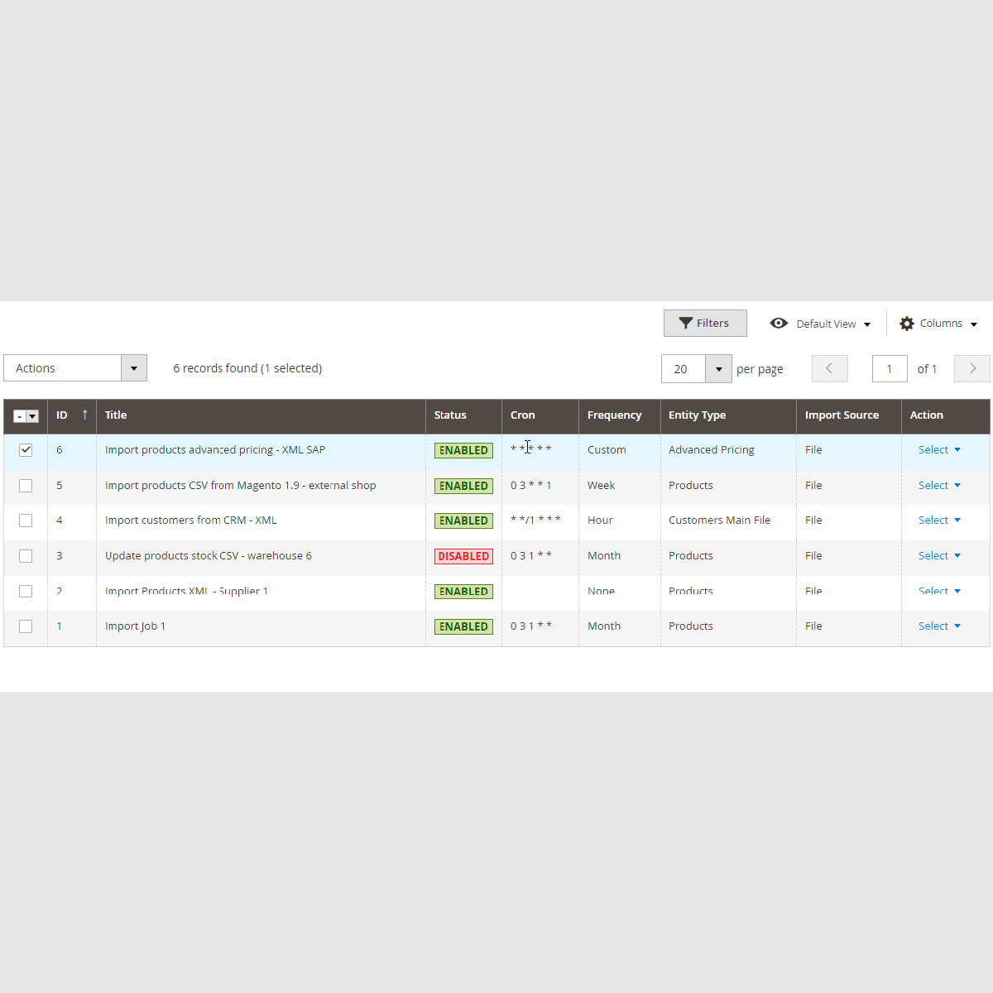Click cron value '* */1 * * *'
This screenshot has height=993, width=993.
coord(535,520)
